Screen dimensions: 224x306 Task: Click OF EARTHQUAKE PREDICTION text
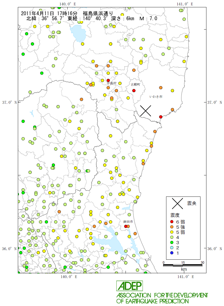tap(153, 301)
